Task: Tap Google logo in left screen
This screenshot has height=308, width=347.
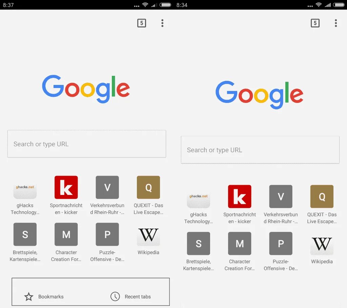Action: [86, 89]
